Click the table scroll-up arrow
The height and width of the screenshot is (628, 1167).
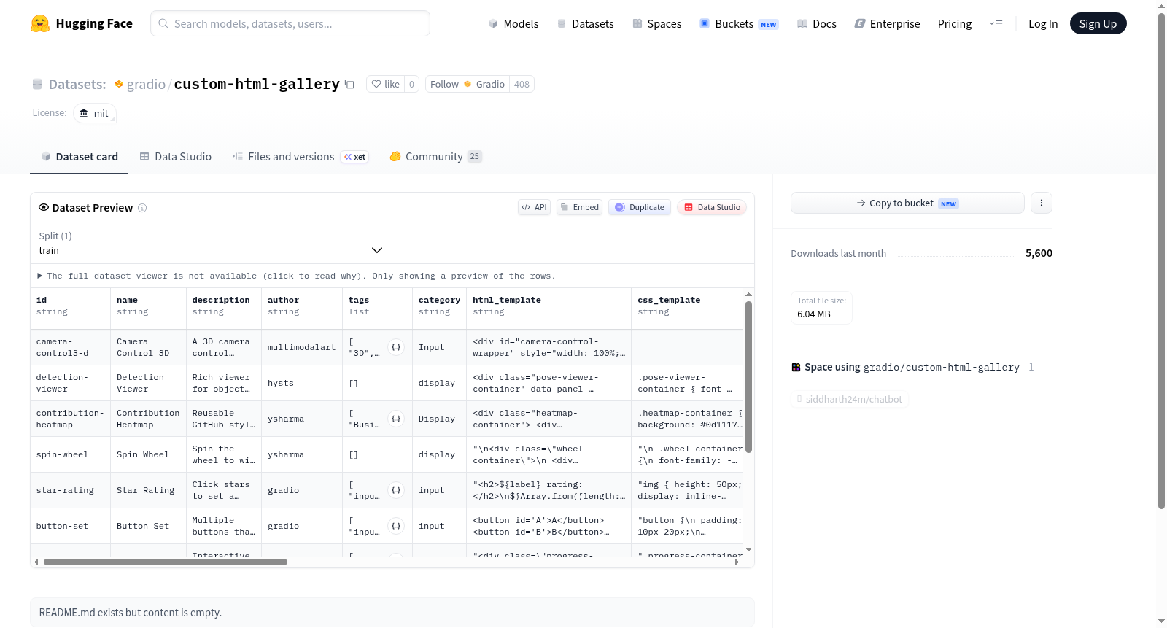point(748,295)
